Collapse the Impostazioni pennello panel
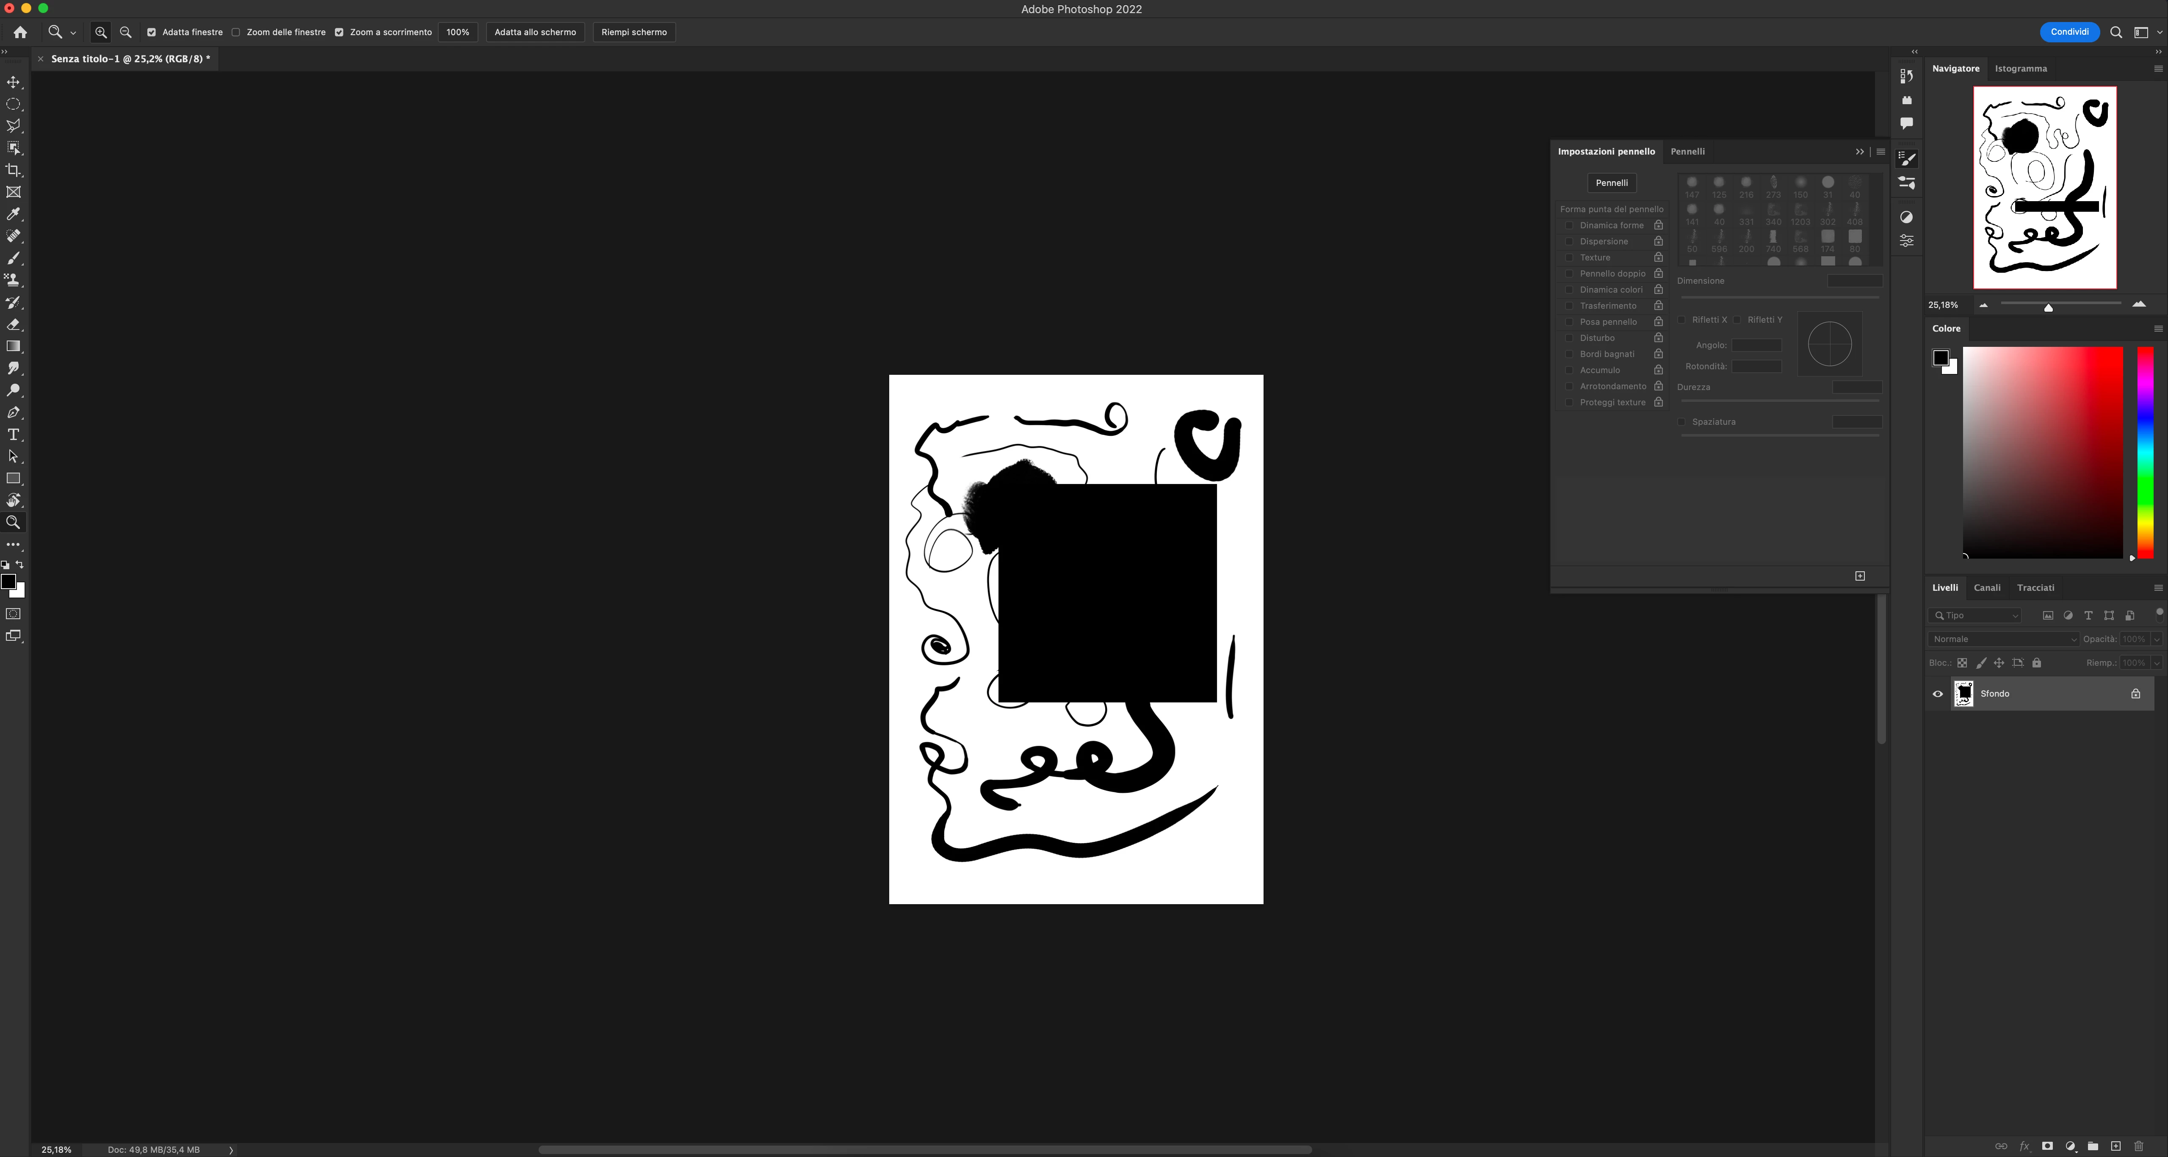The width and height of the screenshot is (2168, 1157). (1859, 152)
